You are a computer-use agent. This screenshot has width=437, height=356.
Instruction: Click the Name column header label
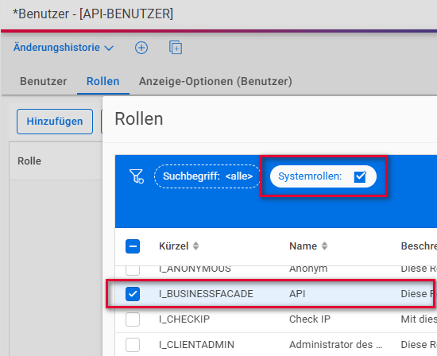[304, 246]
